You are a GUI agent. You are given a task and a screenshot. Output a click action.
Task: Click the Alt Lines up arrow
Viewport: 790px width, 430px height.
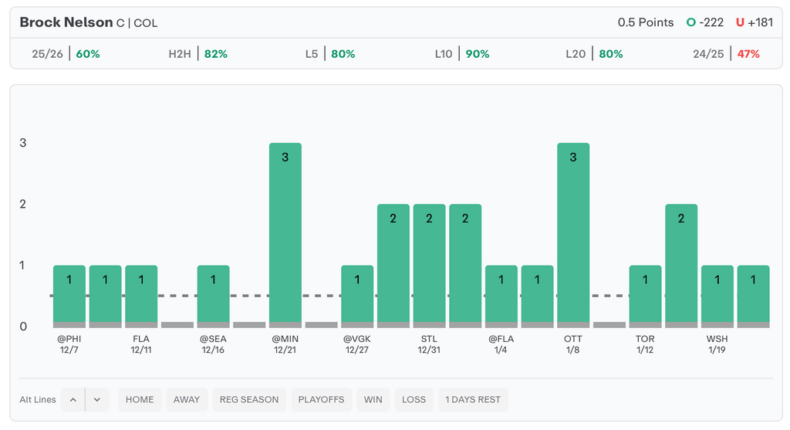(73, 399)
